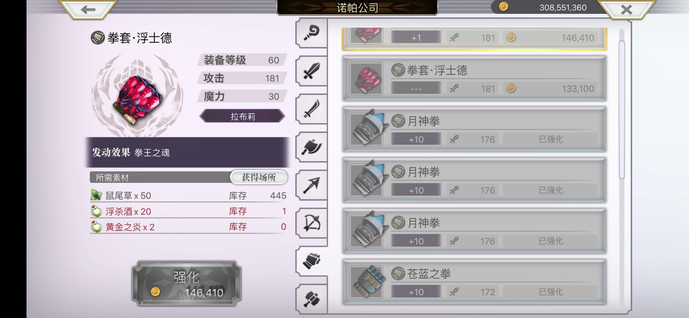Select the staff weapon category tab
Viewport: 689px width, 318px height.
tap(312, 33)
